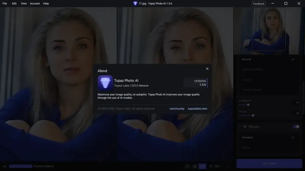This screenshot has width=305, height=171.
Task: Click the Save Image button
Action: [x=269, y=164]
